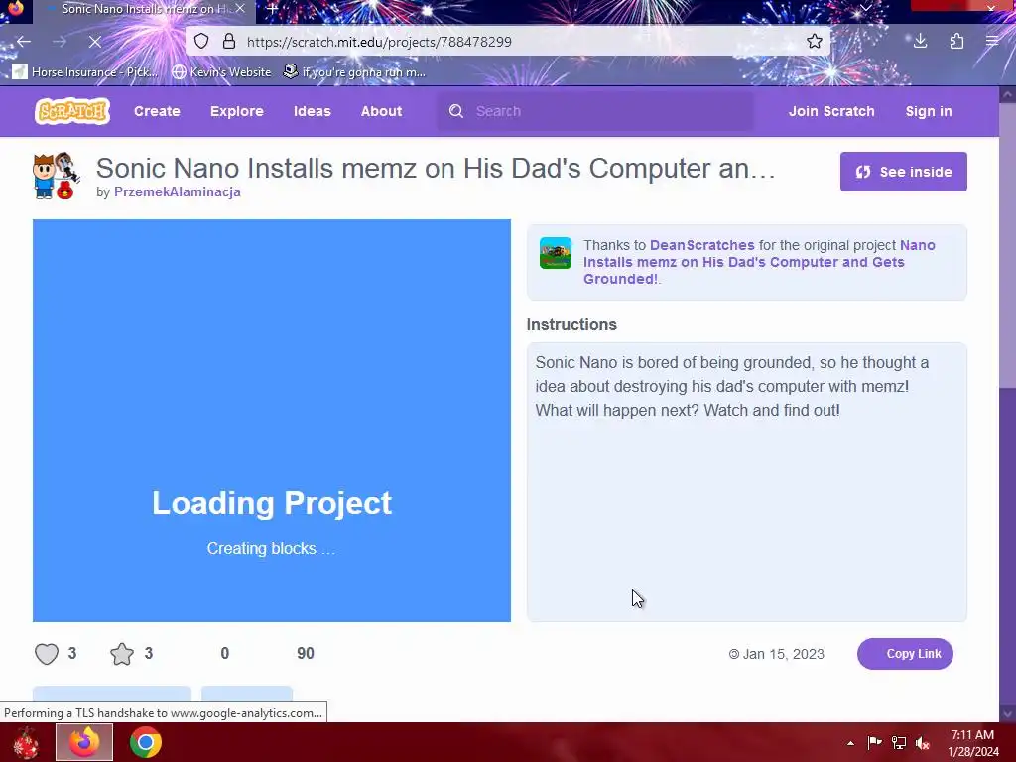Click the search magnifier icon
This screenshot has height=762, width=1016.
click(456, 111)
